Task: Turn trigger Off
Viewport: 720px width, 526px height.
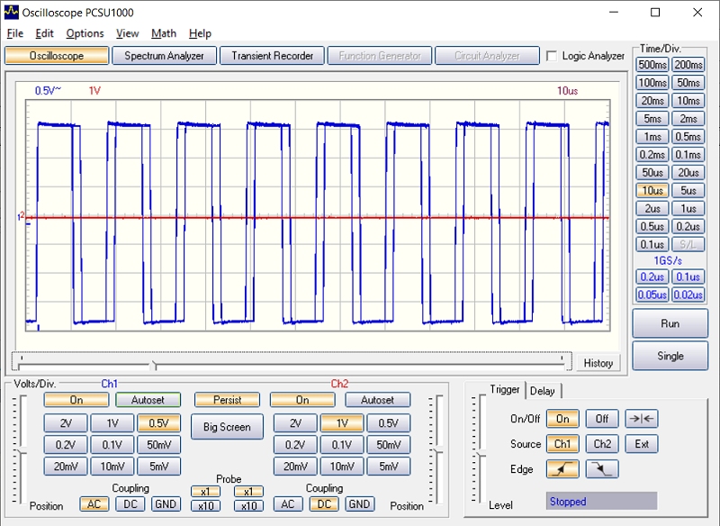Action: coord(602,419)
